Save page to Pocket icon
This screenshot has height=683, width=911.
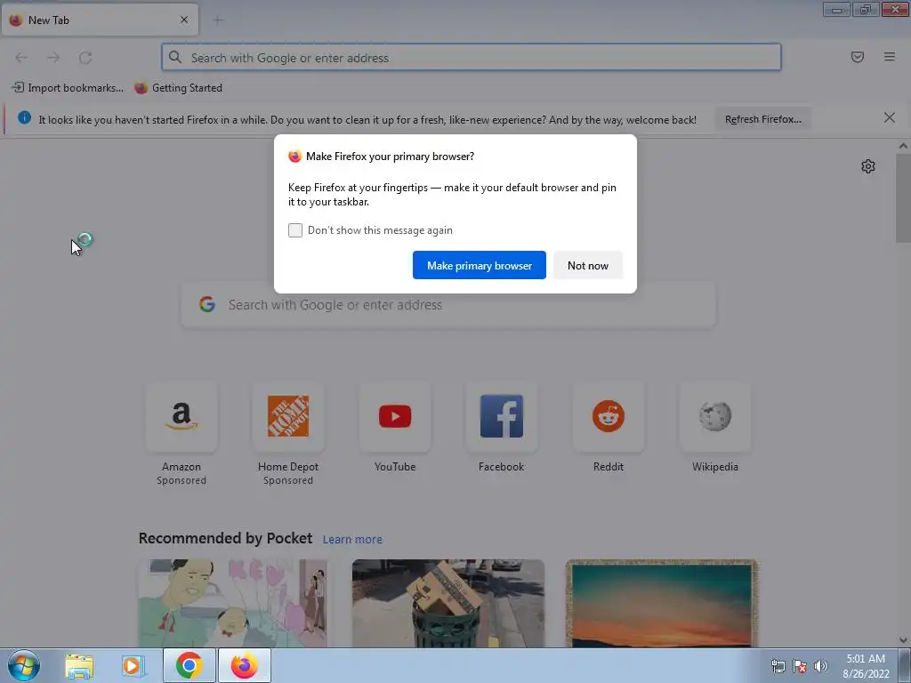(x=858, y=57)
